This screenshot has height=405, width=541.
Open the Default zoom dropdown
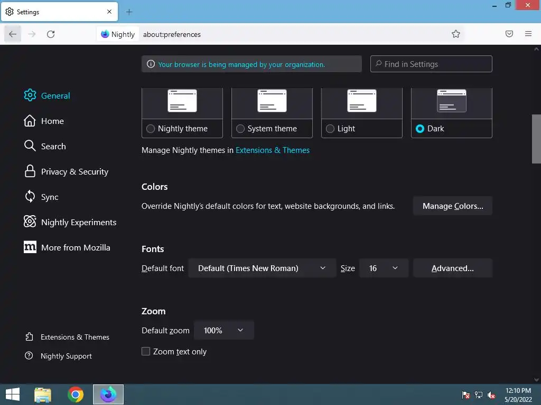click(x=224, y=330)
